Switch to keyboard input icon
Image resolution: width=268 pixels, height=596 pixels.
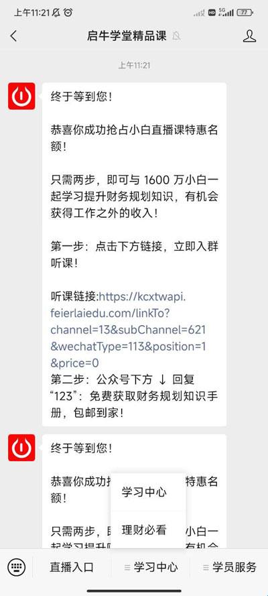16,567
